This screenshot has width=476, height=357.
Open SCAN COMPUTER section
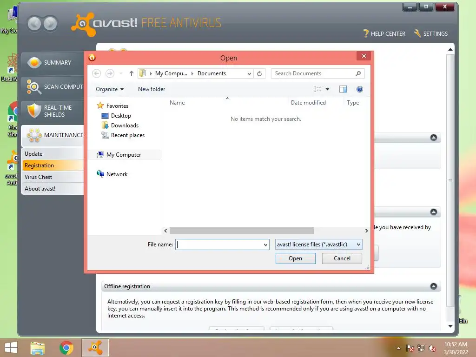(53, 87)
